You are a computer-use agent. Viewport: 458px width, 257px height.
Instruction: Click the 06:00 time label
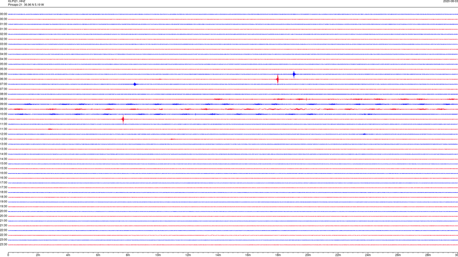tap(3, 74)
